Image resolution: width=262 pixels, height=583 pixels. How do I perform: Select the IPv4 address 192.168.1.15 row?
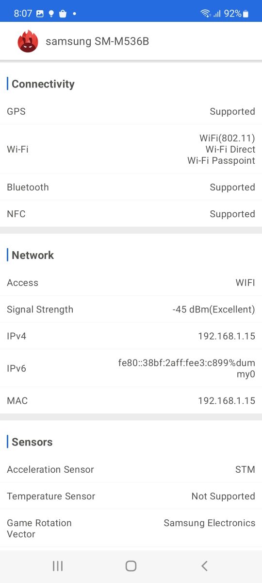[x=131, y=336]
